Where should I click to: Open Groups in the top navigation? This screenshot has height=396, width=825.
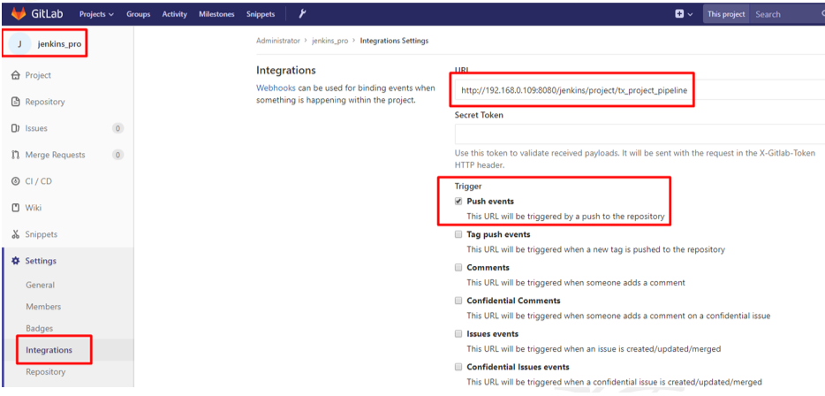[138, 14]
